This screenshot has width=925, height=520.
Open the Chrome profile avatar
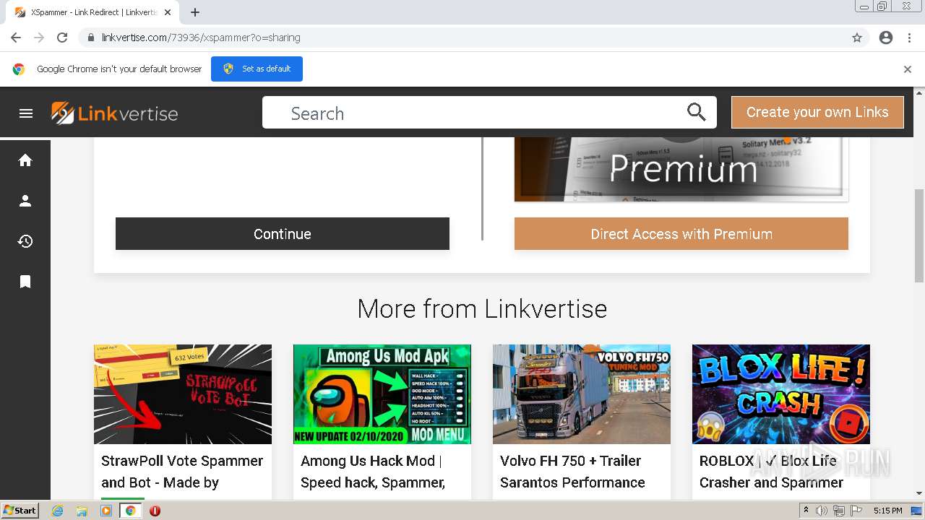coord(886,38)
